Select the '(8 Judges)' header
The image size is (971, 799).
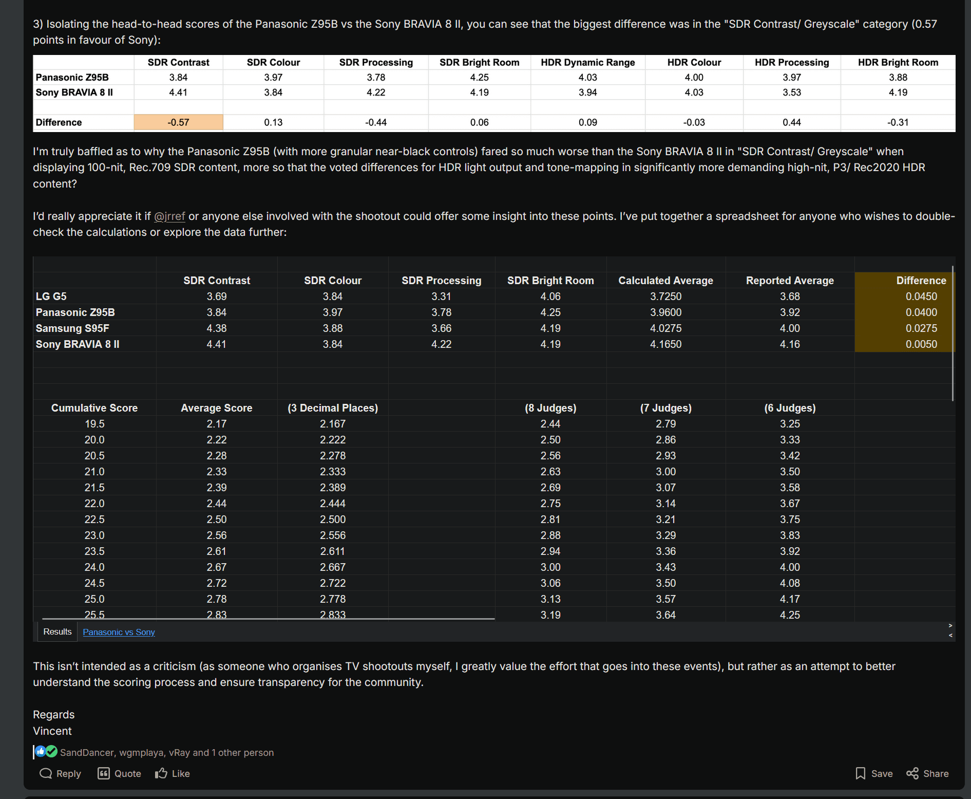click(x=550, y=408)
